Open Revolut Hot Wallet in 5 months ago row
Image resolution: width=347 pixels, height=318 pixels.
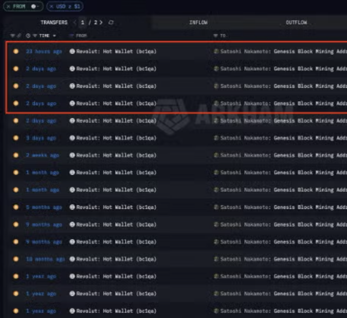[x=117, y=207]
